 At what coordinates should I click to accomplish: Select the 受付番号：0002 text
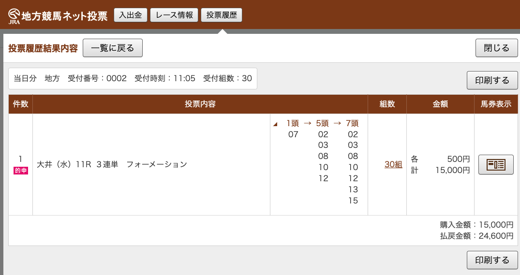97,78
